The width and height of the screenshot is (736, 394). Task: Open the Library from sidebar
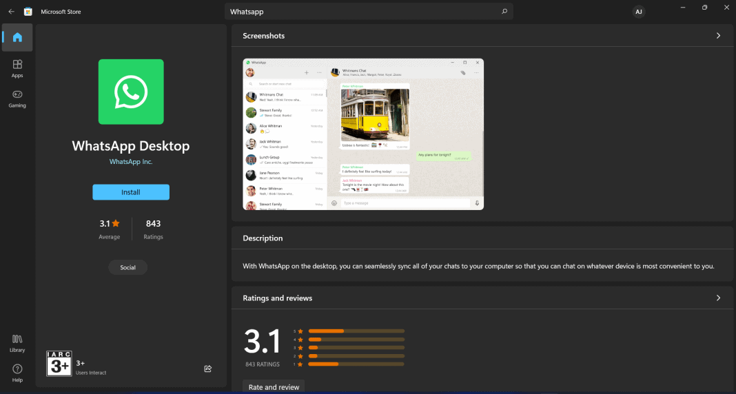click(x=17, y=342)
